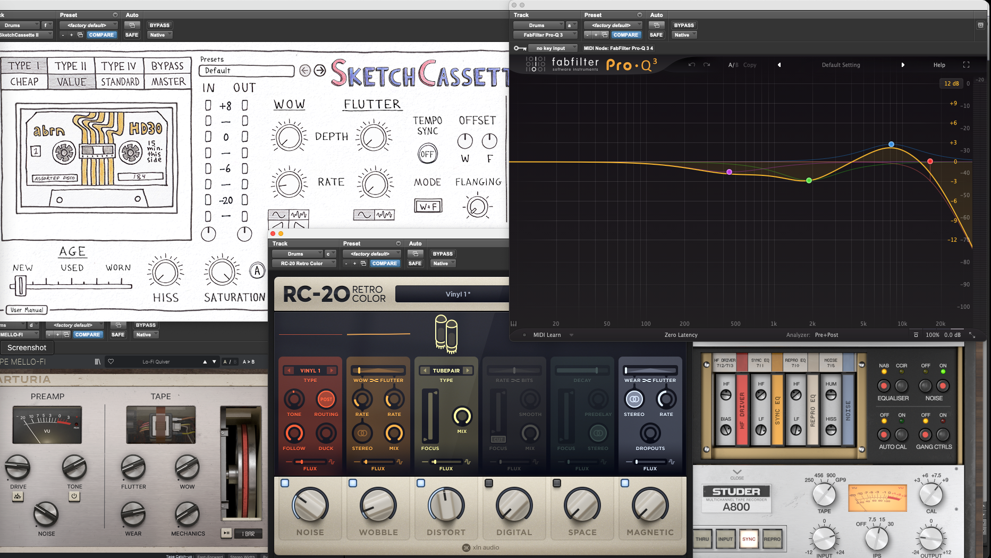991x558 pixels.
Task: Click the RC-20 Magnetic Stereo link icon
Action: pyautogui.click(x=634, y=399)
